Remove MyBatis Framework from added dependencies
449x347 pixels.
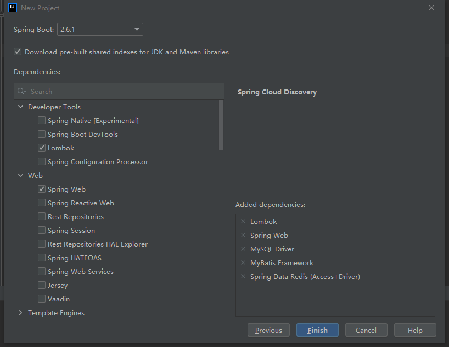click(243, 263)
